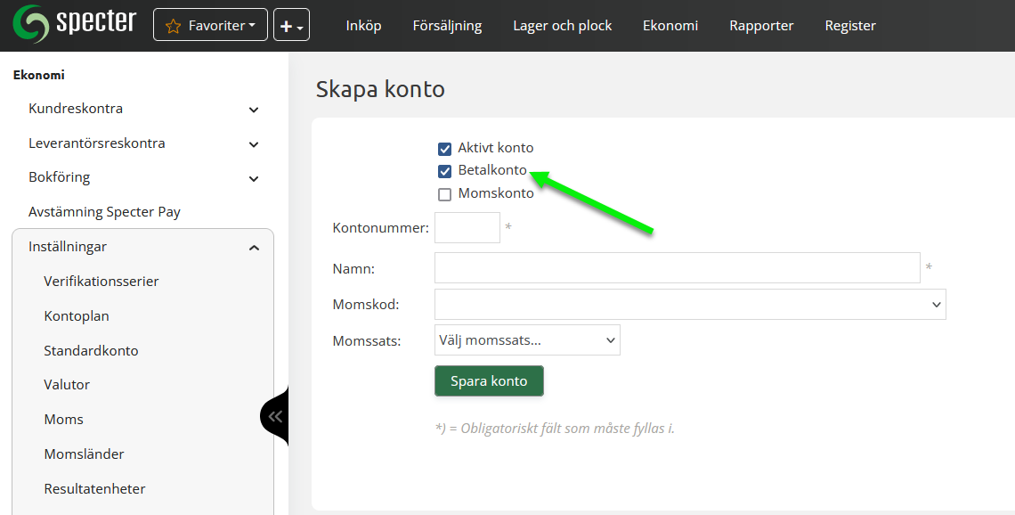The width and height of the screenshot is (1015, 515).
Task: Click the Spara konto button
Action: 489,381
